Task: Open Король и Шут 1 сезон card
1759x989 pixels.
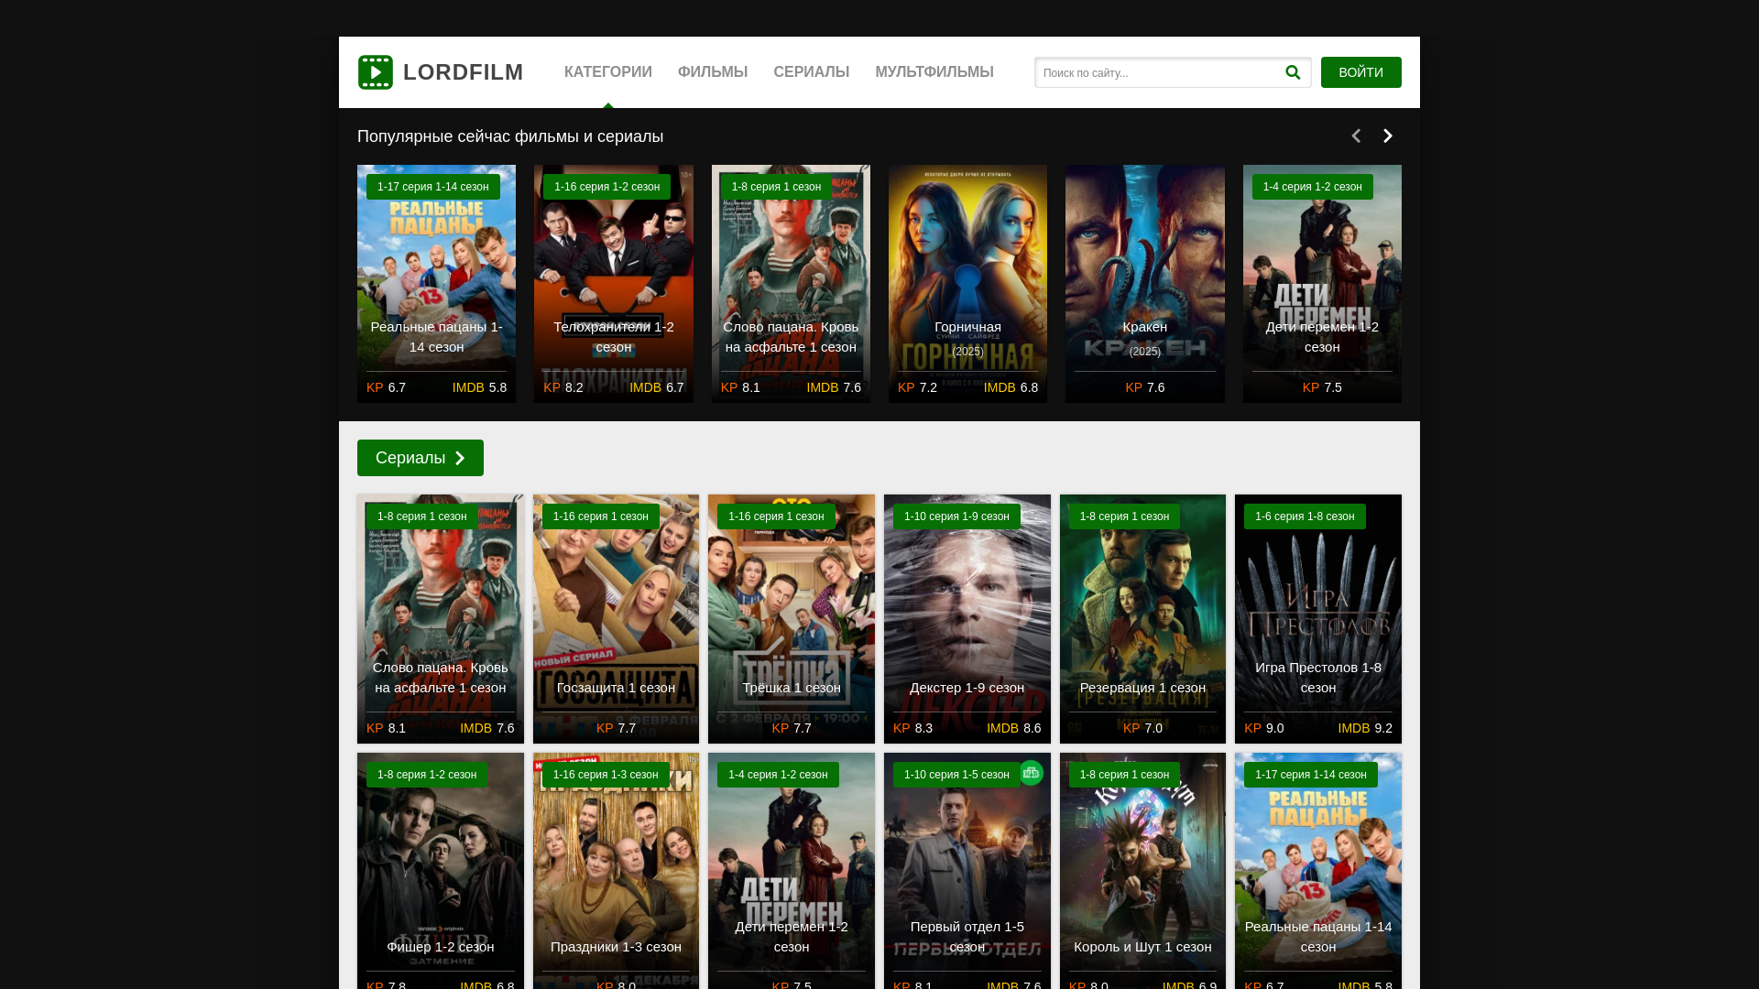Action: pyautogui.click(x=1142, y=871)
